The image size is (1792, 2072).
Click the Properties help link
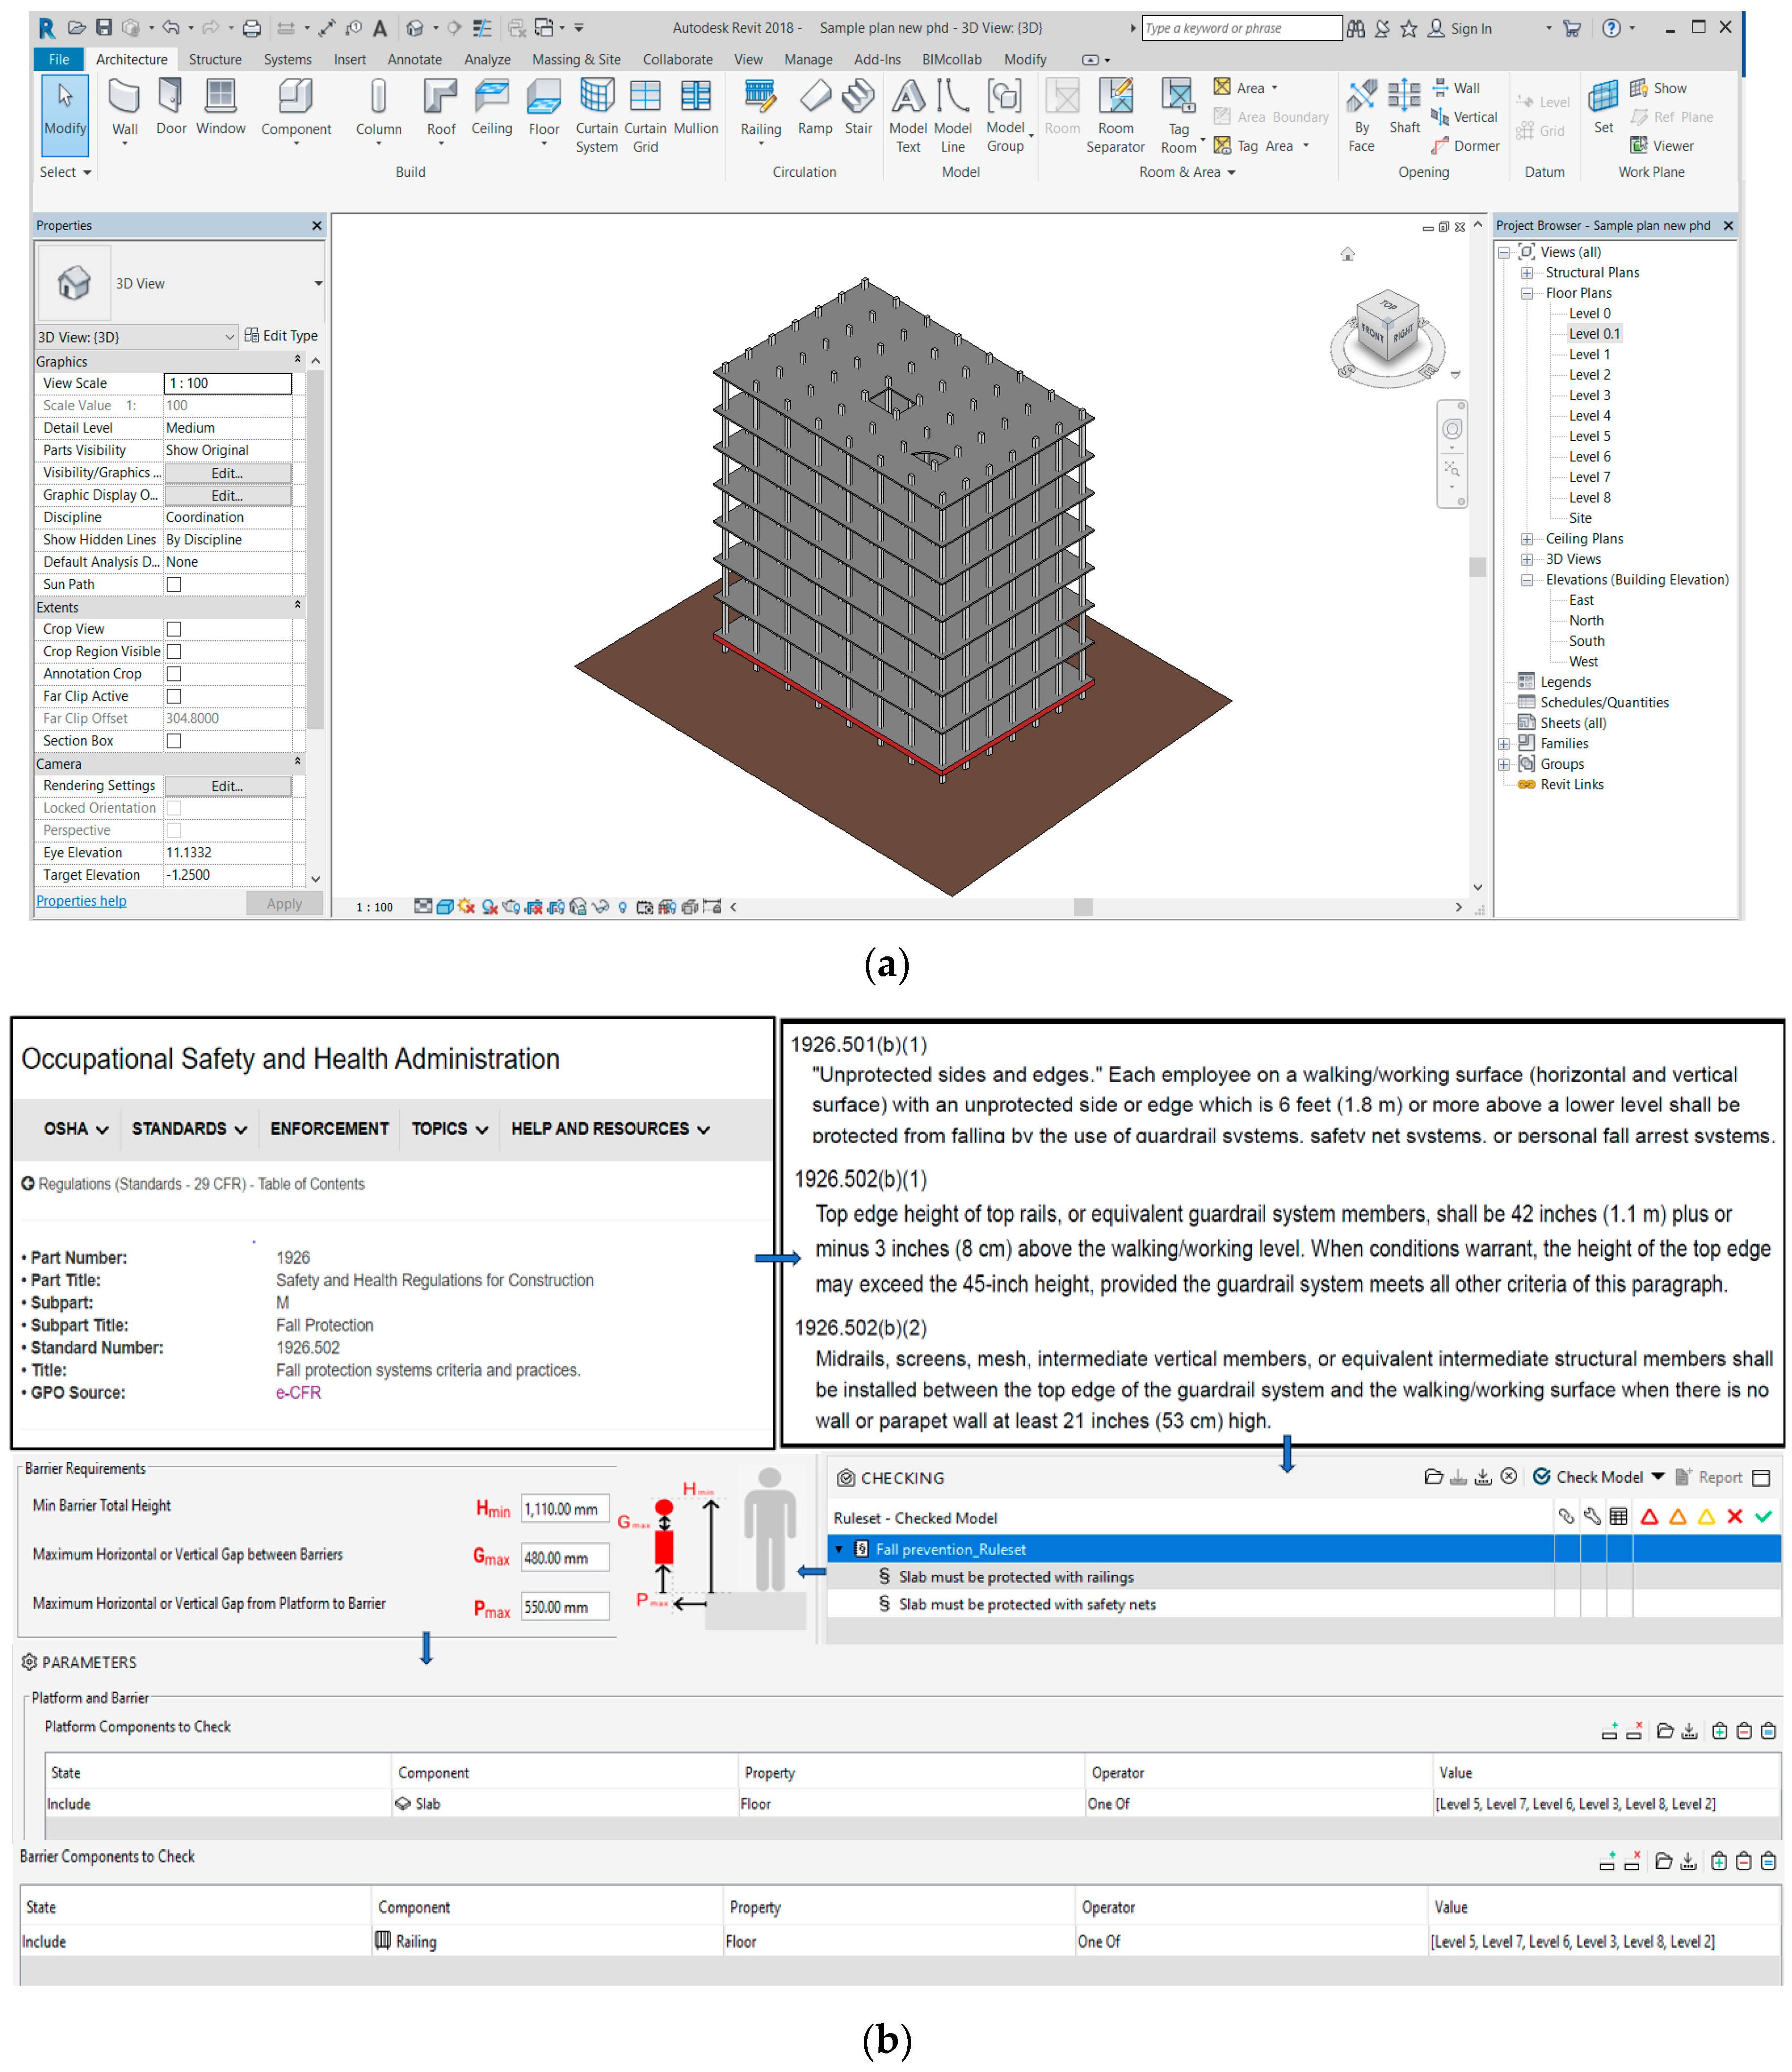(81, 902)
